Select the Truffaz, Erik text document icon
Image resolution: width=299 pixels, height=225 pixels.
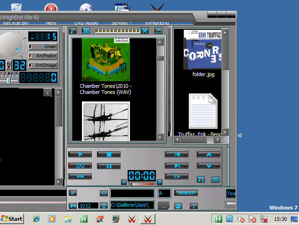203,111
